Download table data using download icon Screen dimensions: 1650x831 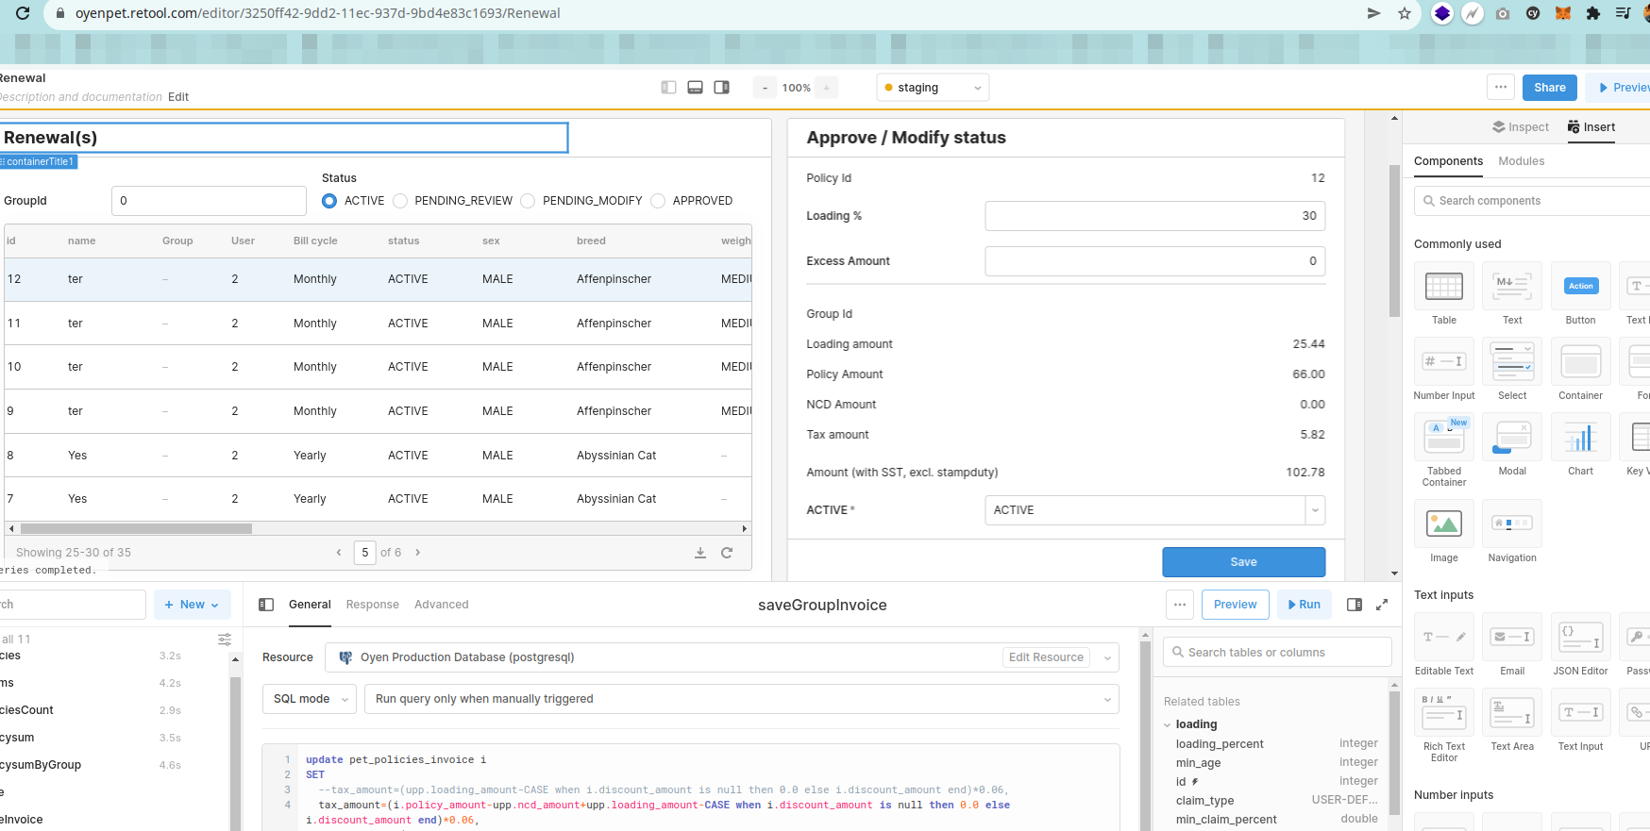[x=700, y=553]
